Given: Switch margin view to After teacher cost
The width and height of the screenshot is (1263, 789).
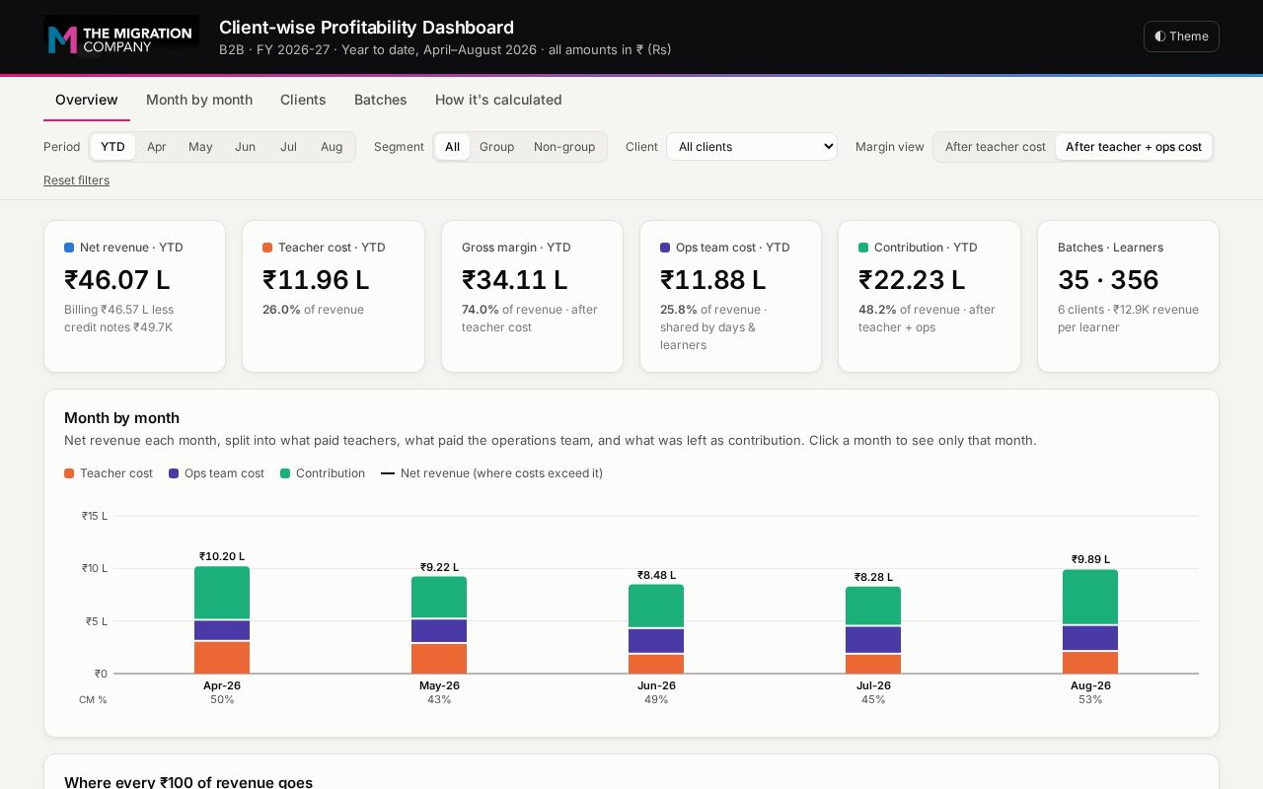Looking at the screenshot, I should [995, 147].
